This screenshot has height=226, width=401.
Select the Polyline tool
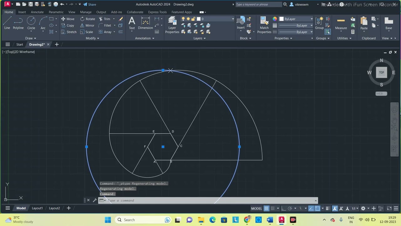point(18,23)
